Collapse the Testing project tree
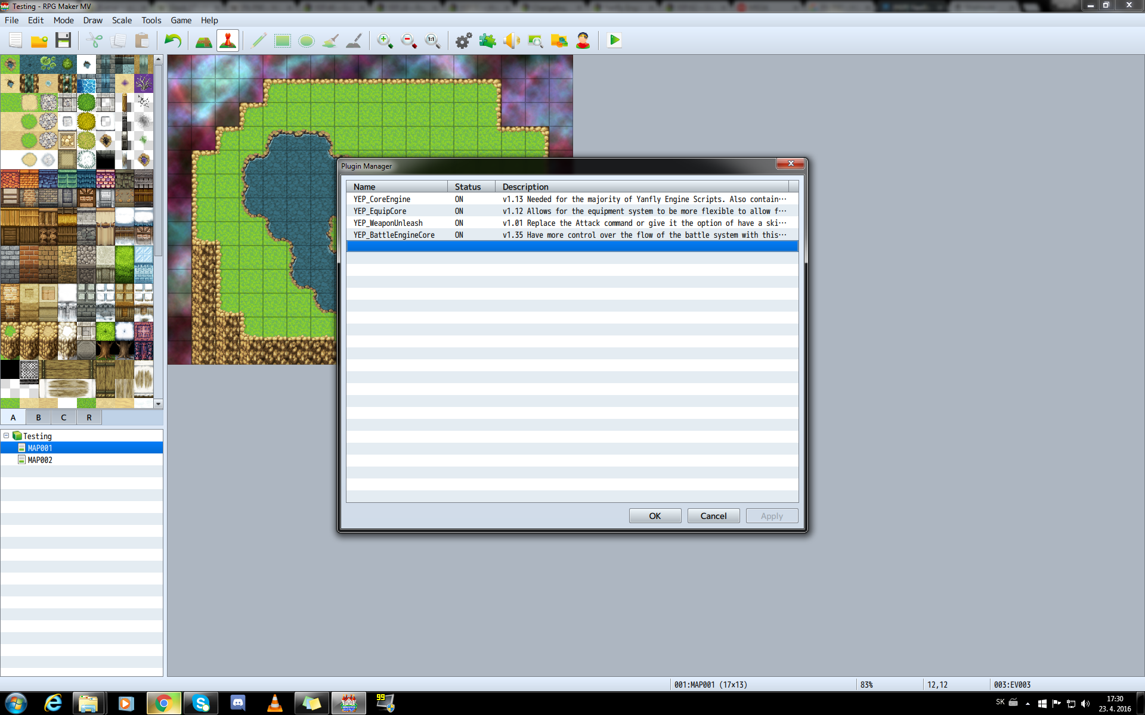The height and width of the screenshot is (715, 1145). (7, 436)
